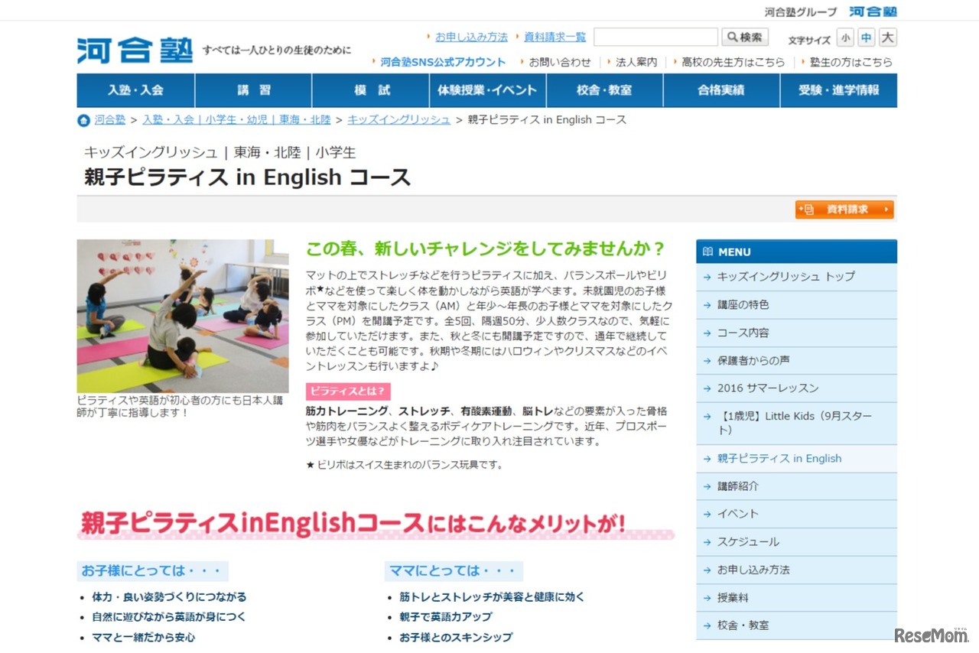Open 河合塾SNS公式アカウント link
The width and height of the screenshot is (979, 653).
[x=443, y=62]
